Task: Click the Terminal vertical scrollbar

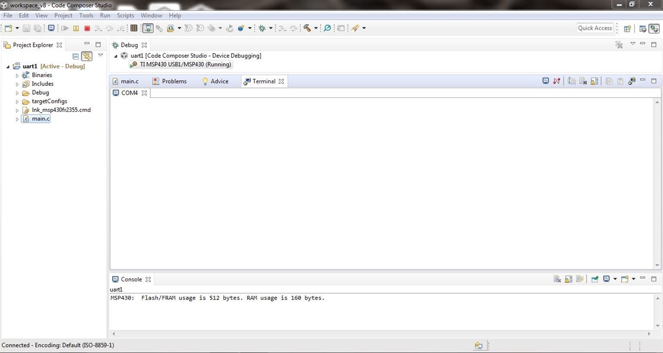Action: [657, 183]
